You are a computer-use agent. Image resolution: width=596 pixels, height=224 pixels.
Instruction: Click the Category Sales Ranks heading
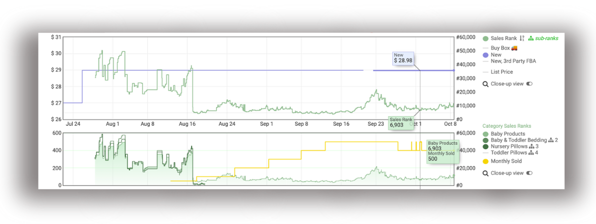click(x=506, y=126)
